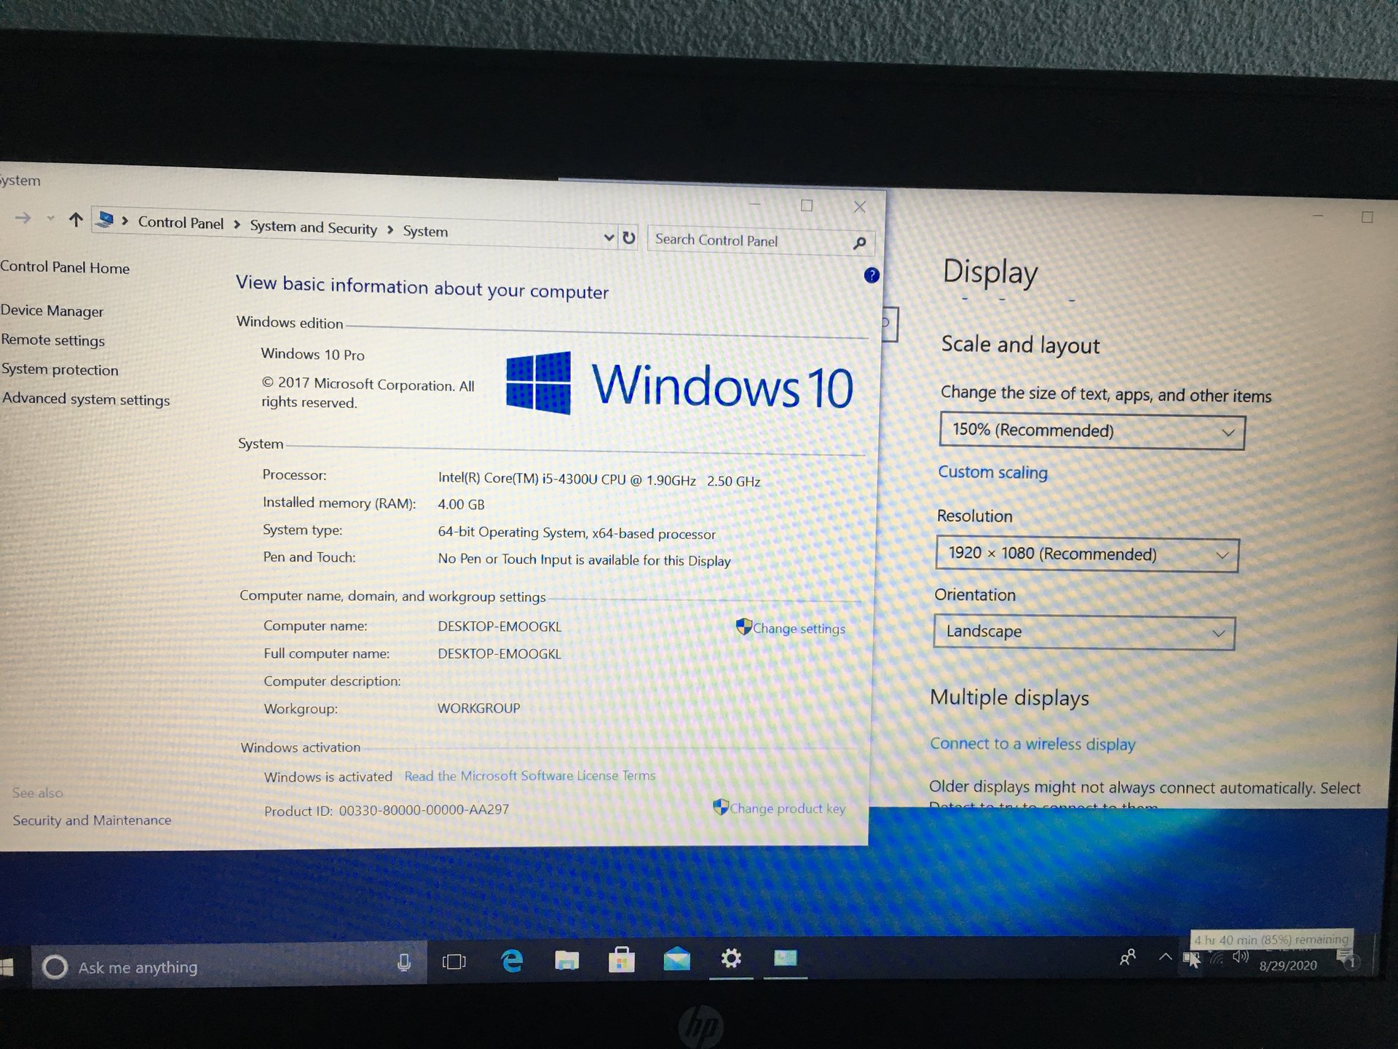This screenshot has height=1049, width=1398.
Task: Click the Cortana microphone icon
Action: (x=403, y=963)
